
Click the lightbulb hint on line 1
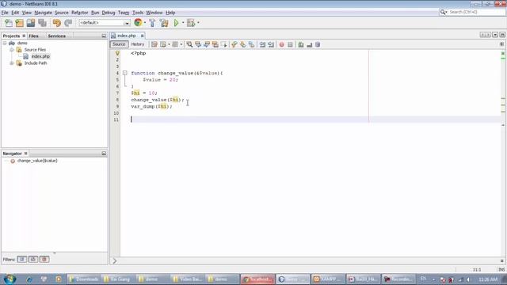117,53
